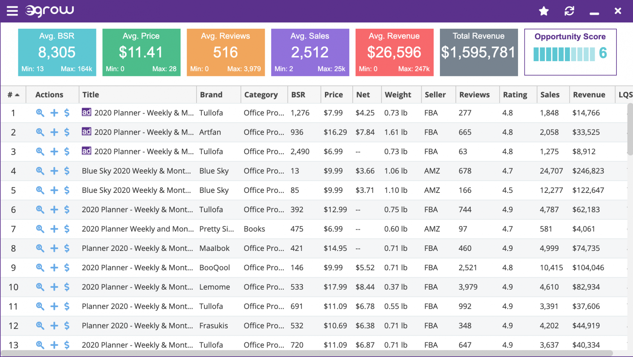
Task: Open Blue Sky title in row 4
Action: 136,171
